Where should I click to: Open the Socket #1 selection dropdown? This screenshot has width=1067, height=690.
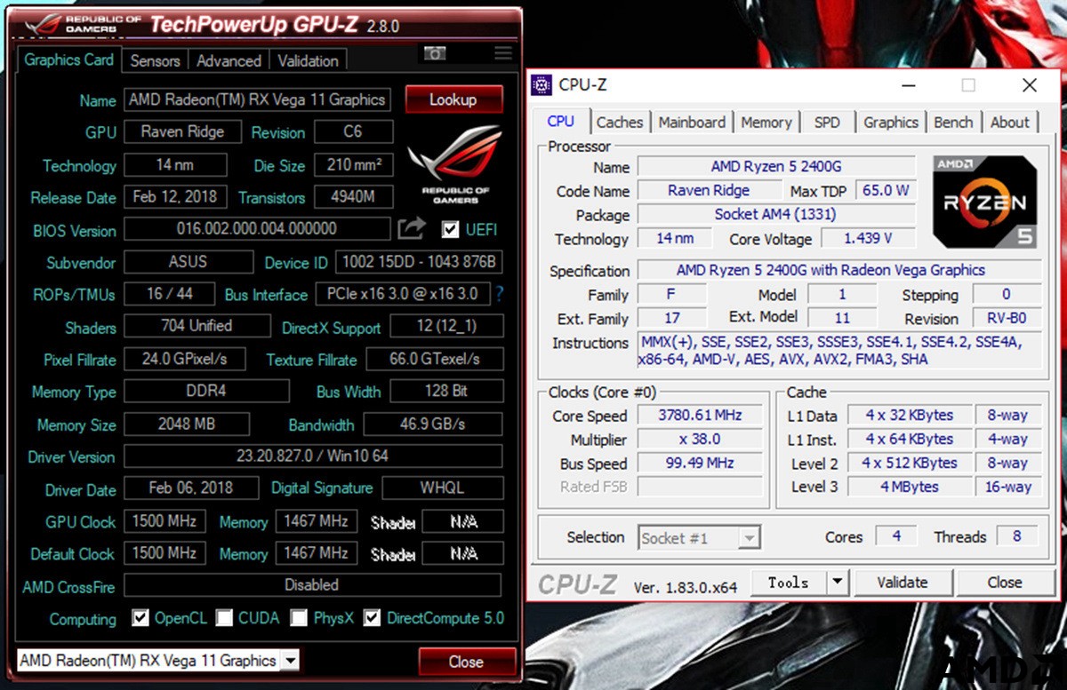[700, 537]
